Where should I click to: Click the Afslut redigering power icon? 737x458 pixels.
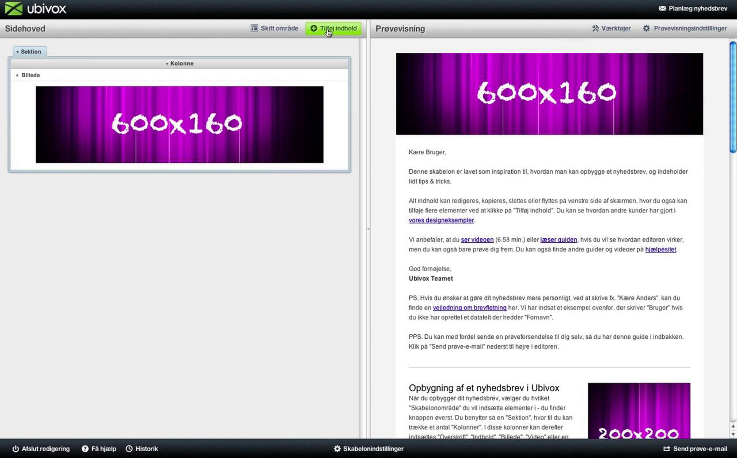pyautogui.click(x=16, y=449)
